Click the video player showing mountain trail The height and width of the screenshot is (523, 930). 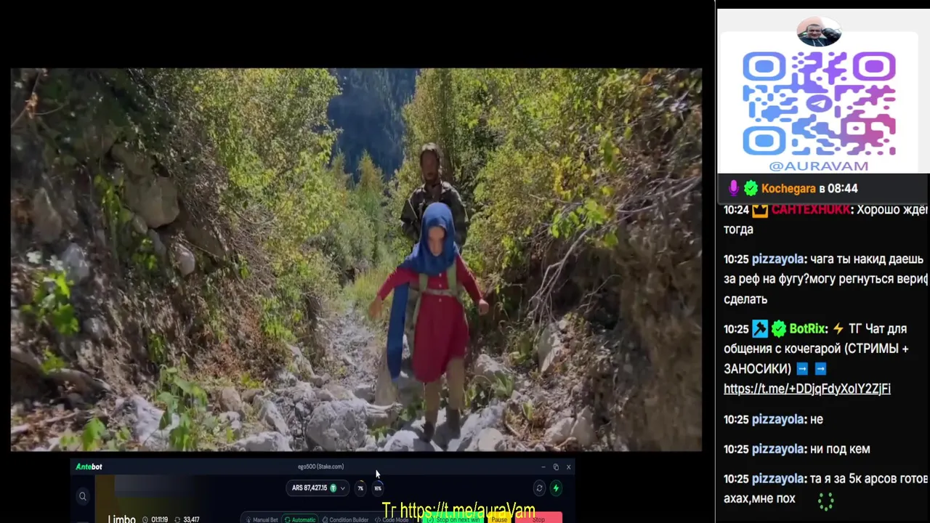pyautogui.click(x=356, y=259)
